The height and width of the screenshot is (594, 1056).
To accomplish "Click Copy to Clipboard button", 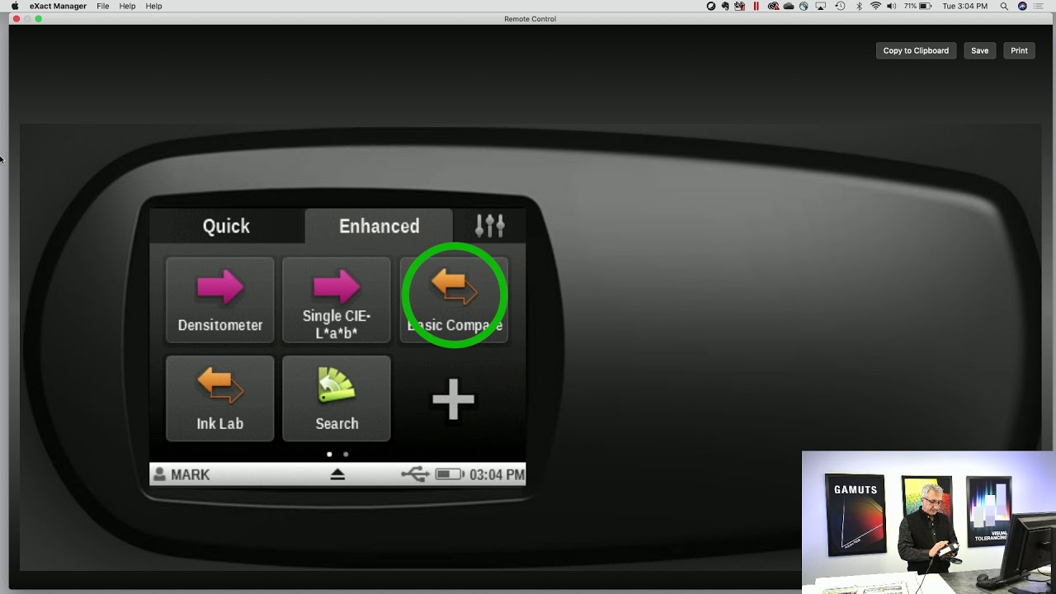I will coord(916,50).
